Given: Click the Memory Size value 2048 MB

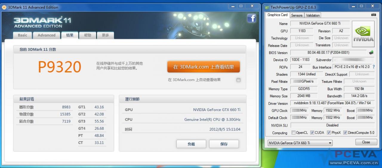Looking at the screenshot, I should click(304, 96).
